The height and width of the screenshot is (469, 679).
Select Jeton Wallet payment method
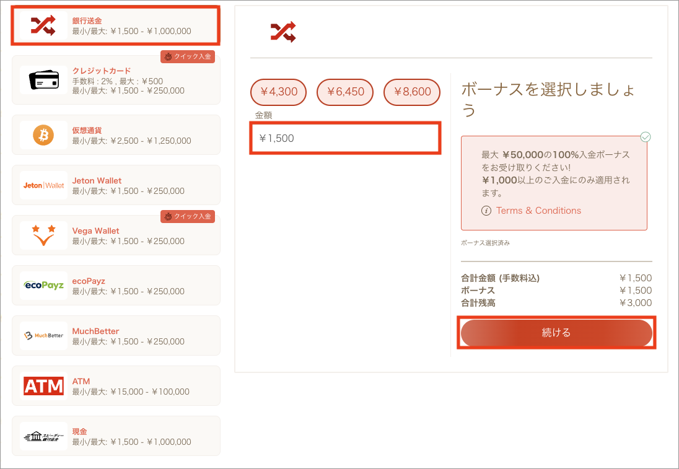tap(116, 185)
